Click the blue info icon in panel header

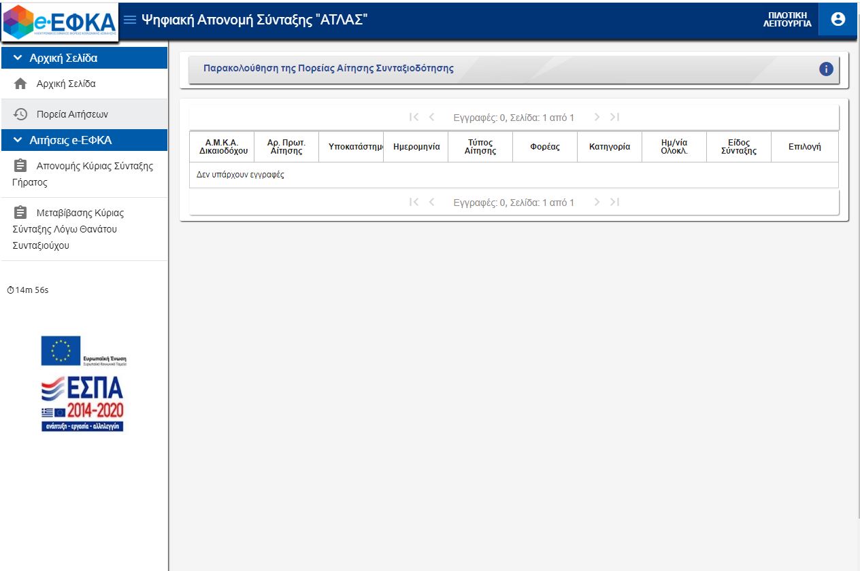tap(826, 69)
